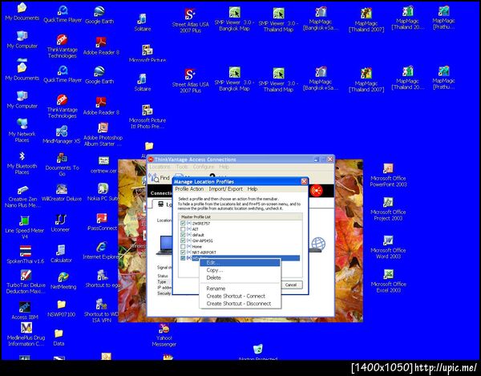The image size is (481, 376).
Task: Select certnew.cer certificate file
Action: tap(103, 160)
